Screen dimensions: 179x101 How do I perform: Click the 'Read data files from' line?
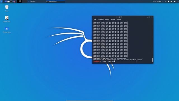(110, 58)
